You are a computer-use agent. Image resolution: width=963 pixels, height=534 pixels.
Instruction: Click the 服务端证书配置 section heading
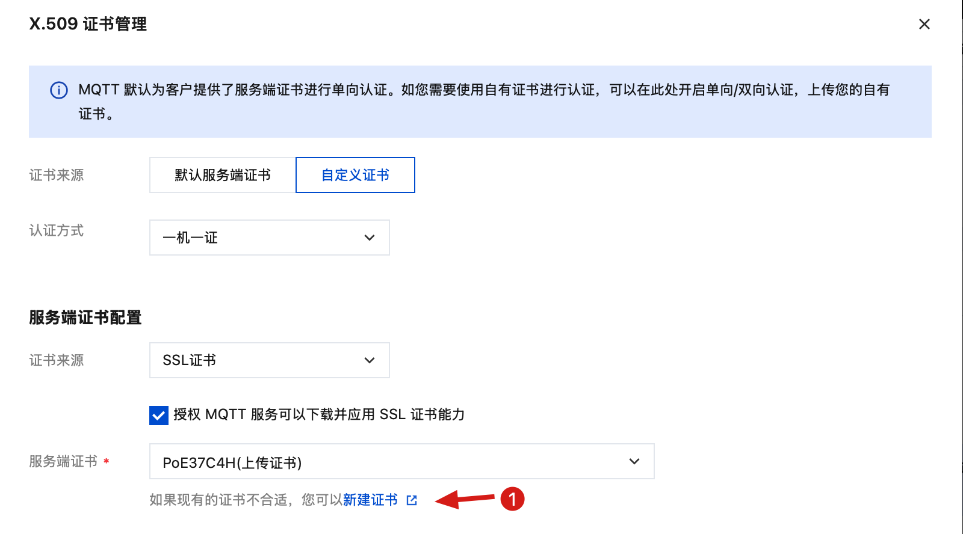85,317
